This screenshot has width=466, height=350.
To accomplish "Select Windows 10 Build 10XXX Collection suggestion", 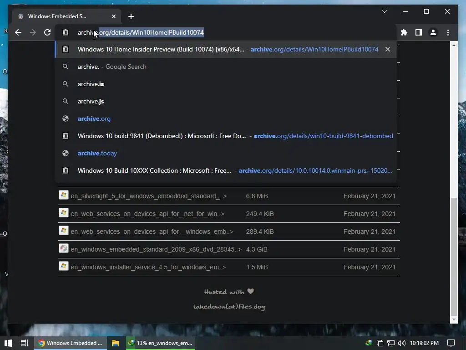I will 226,170.
